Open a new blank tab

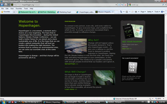(116, 12)
